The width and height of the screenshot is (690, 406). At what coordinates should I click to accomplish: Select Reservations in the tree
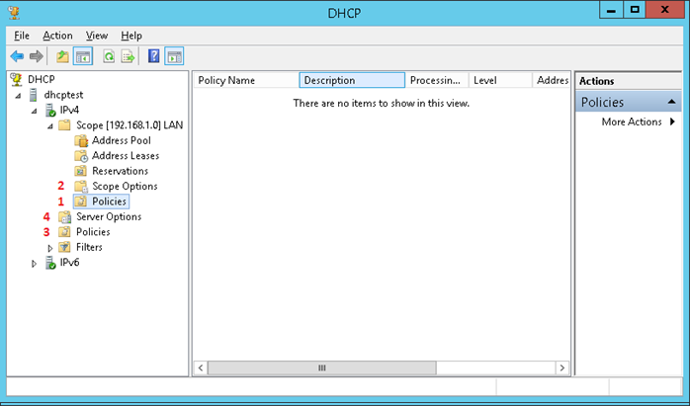[x=120, y=171]
